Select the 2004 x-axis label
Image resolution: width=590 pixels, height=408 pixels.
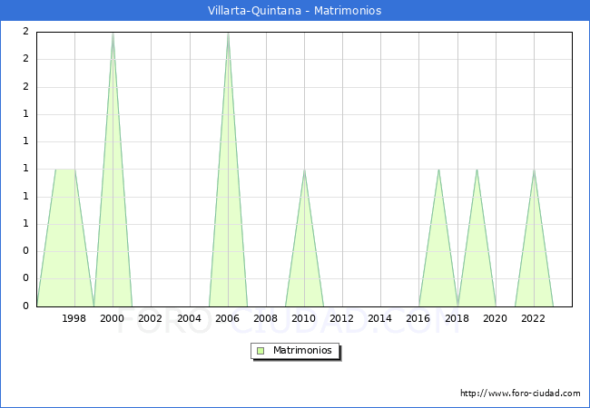click(189, 318)
